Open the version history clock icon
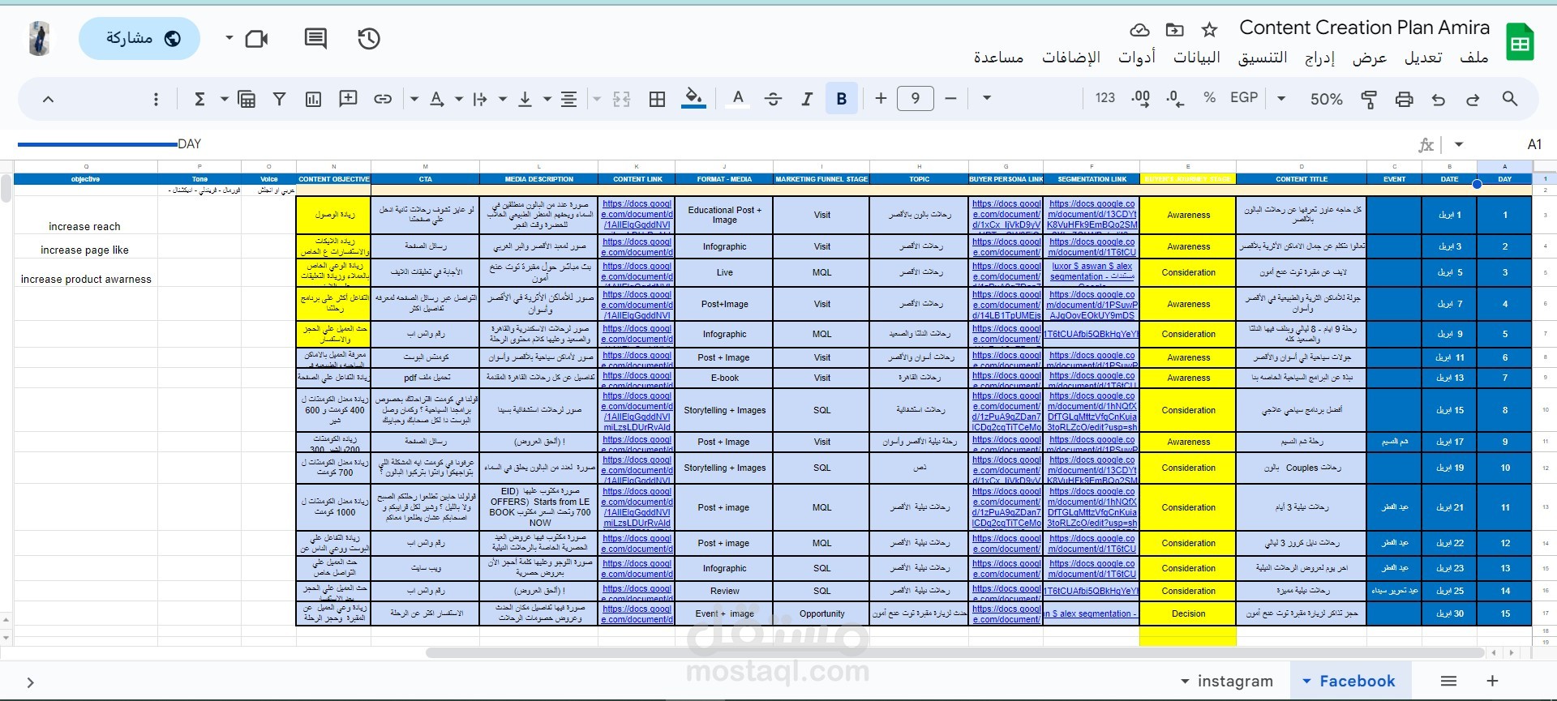This screenshot has height=701, width=1557. click(x=369, y=38)
